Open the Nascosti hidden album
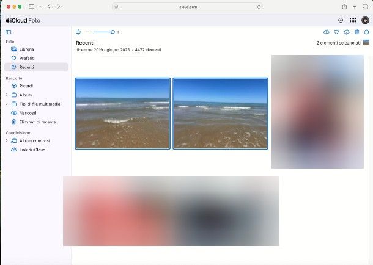The height and width of the screenshot is (265, 373). (x=28, y=113)
